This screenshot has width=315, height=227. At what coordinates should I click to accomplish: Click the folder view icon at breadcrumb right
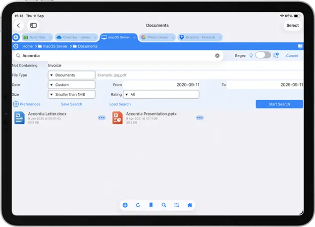(x=300, y=46)
